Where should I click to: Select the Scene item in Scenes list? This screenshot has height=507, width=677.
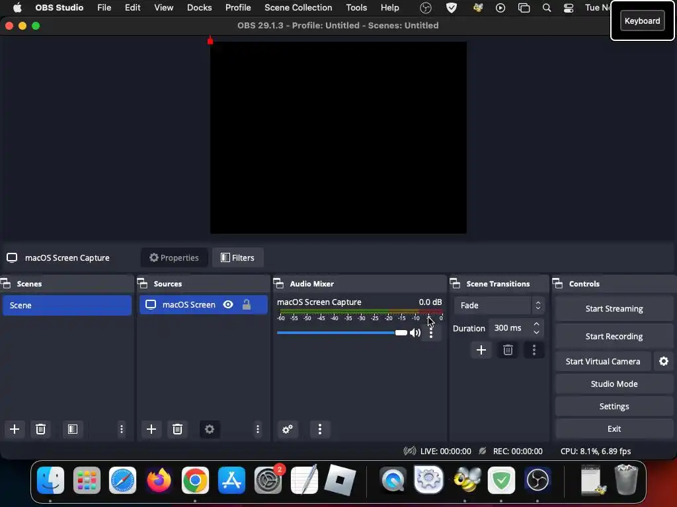[x=67, y=305]
